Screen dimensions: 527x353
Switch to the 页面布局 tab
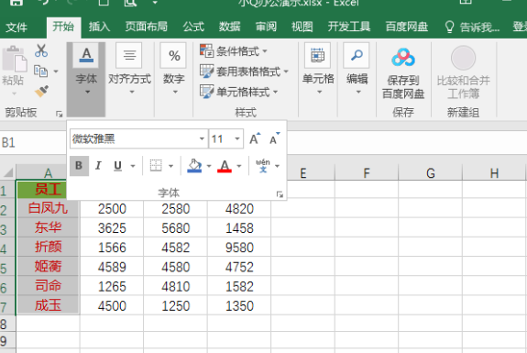click(147, 27)
